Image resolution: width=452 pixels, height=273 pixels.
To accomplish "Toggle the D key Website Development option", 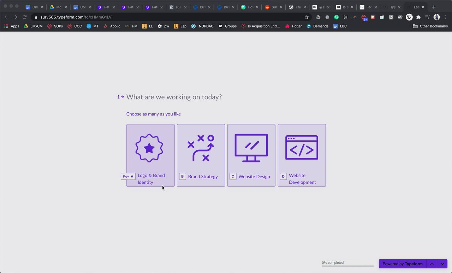I will click(302, 155).
